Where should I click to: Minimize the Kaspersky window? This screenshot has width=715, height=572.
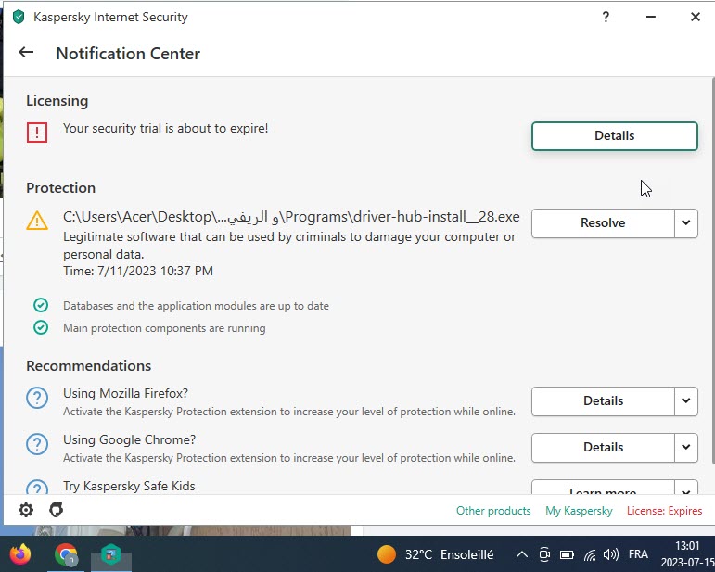click(x=651, y=18)
